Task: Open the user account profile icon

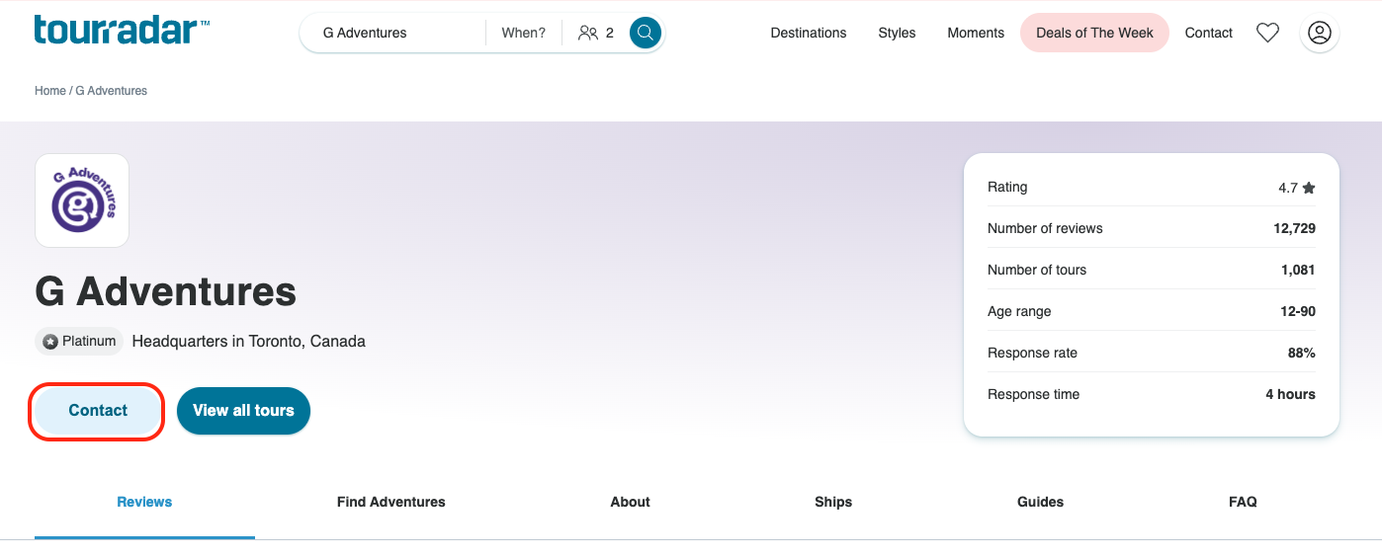Action: [1320, 33]
